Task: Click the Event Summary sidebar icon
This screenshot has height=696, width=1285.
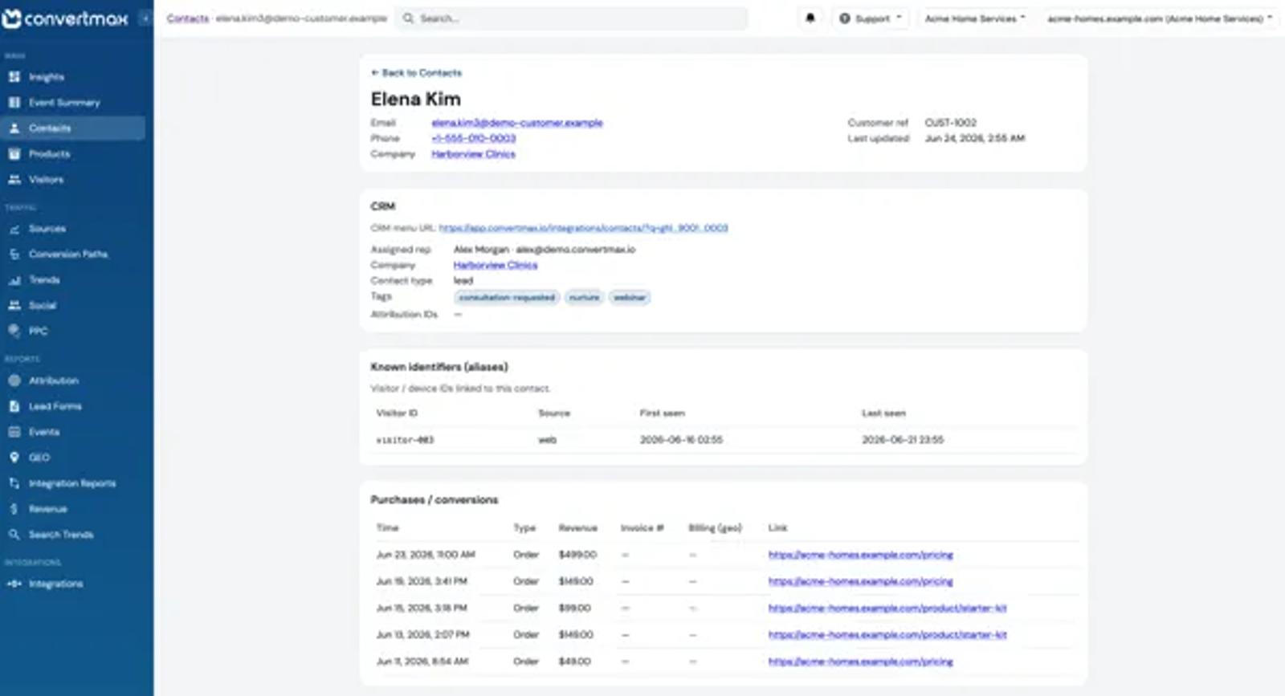Action: click(14, 103)
